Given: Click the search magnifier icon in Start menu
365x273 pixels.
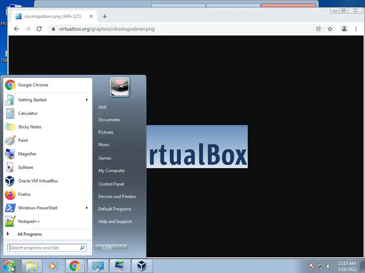Looking at the screenshot, I should tap(82, 248).
